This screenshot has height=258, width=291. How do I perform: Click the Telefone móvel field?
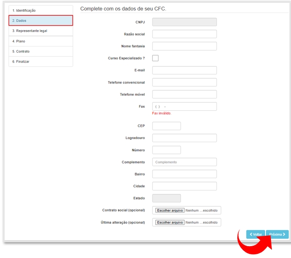(184, 94)
